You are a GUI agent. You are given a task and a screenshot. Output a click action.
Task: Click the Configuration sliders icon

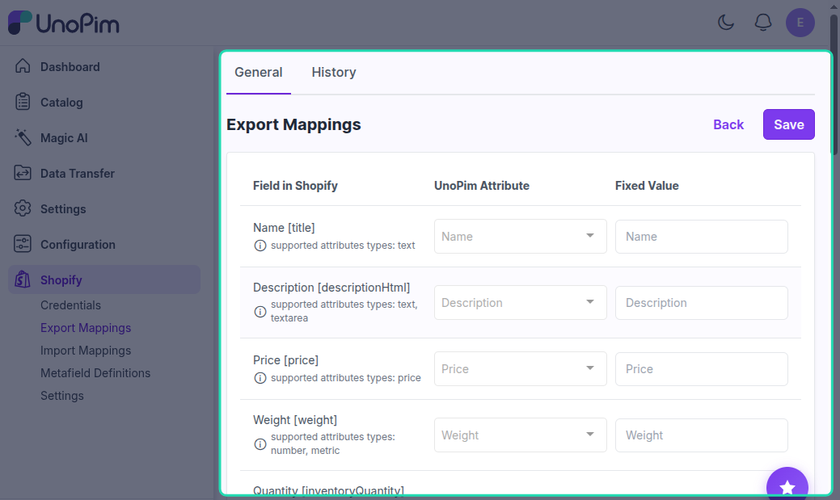(x=23, y=244)
